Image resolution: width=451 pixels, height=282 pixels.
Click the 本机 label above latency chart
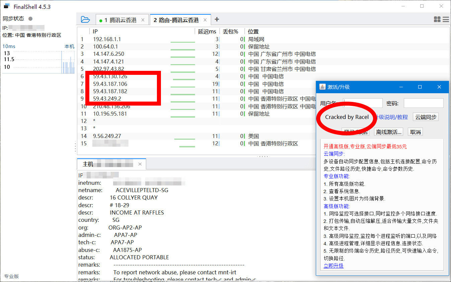70,46
